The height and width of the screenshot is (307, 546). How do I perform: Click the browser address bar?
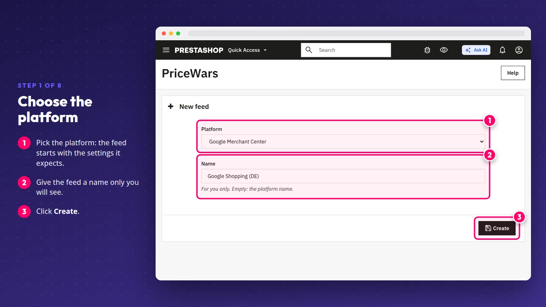356,33
